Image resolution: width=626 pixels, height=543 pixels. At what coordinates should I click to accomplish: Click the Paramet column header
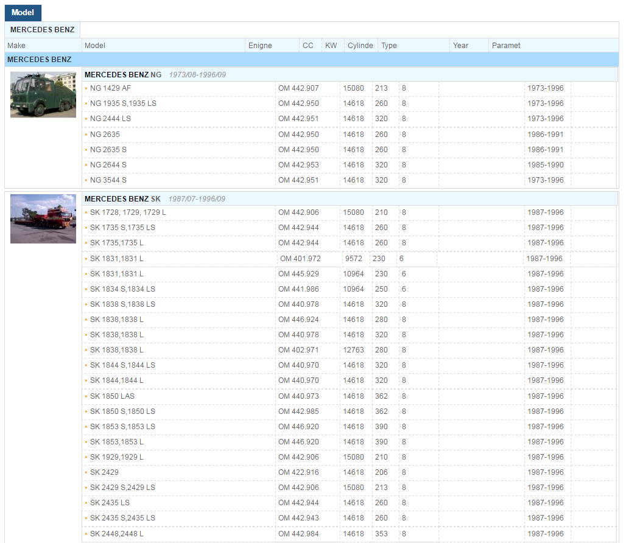(506, 46)
